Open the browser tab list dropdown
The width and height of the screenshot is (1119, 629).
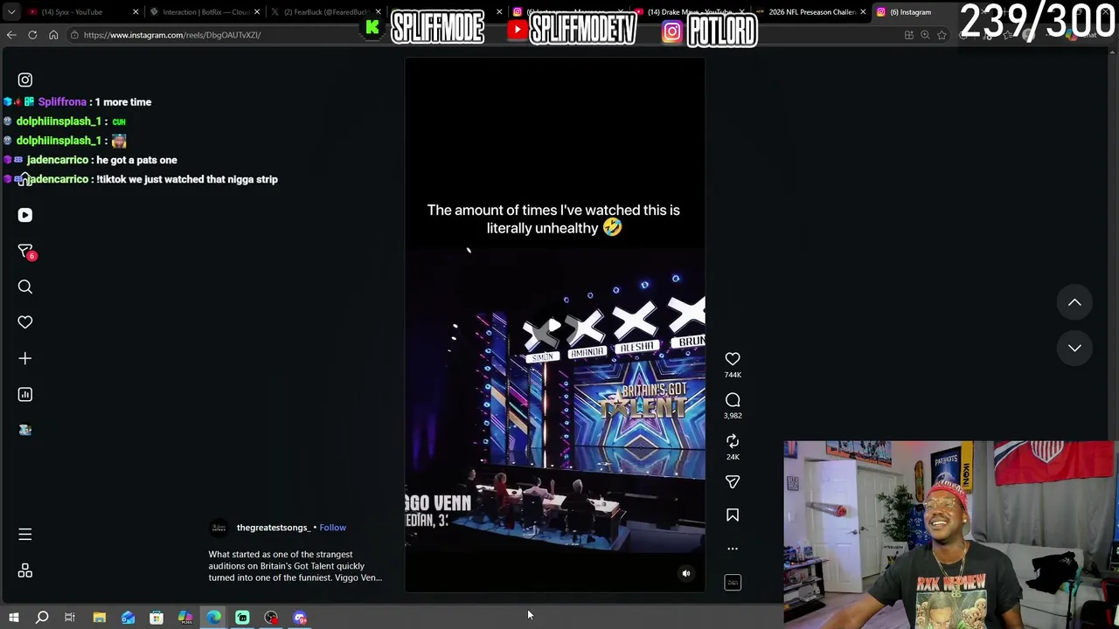[x=11, y=12]
